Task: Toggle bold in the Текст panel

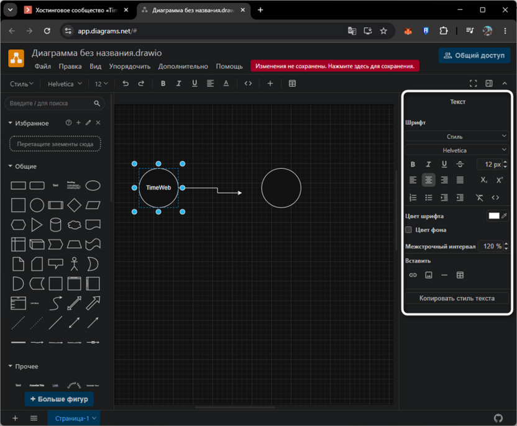Action: point(413,164)
